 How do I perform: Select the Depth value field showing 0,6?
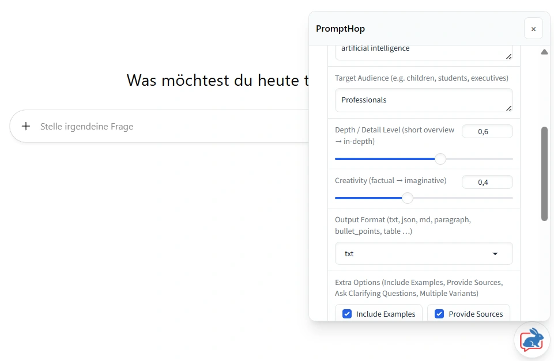pos(487,132)
